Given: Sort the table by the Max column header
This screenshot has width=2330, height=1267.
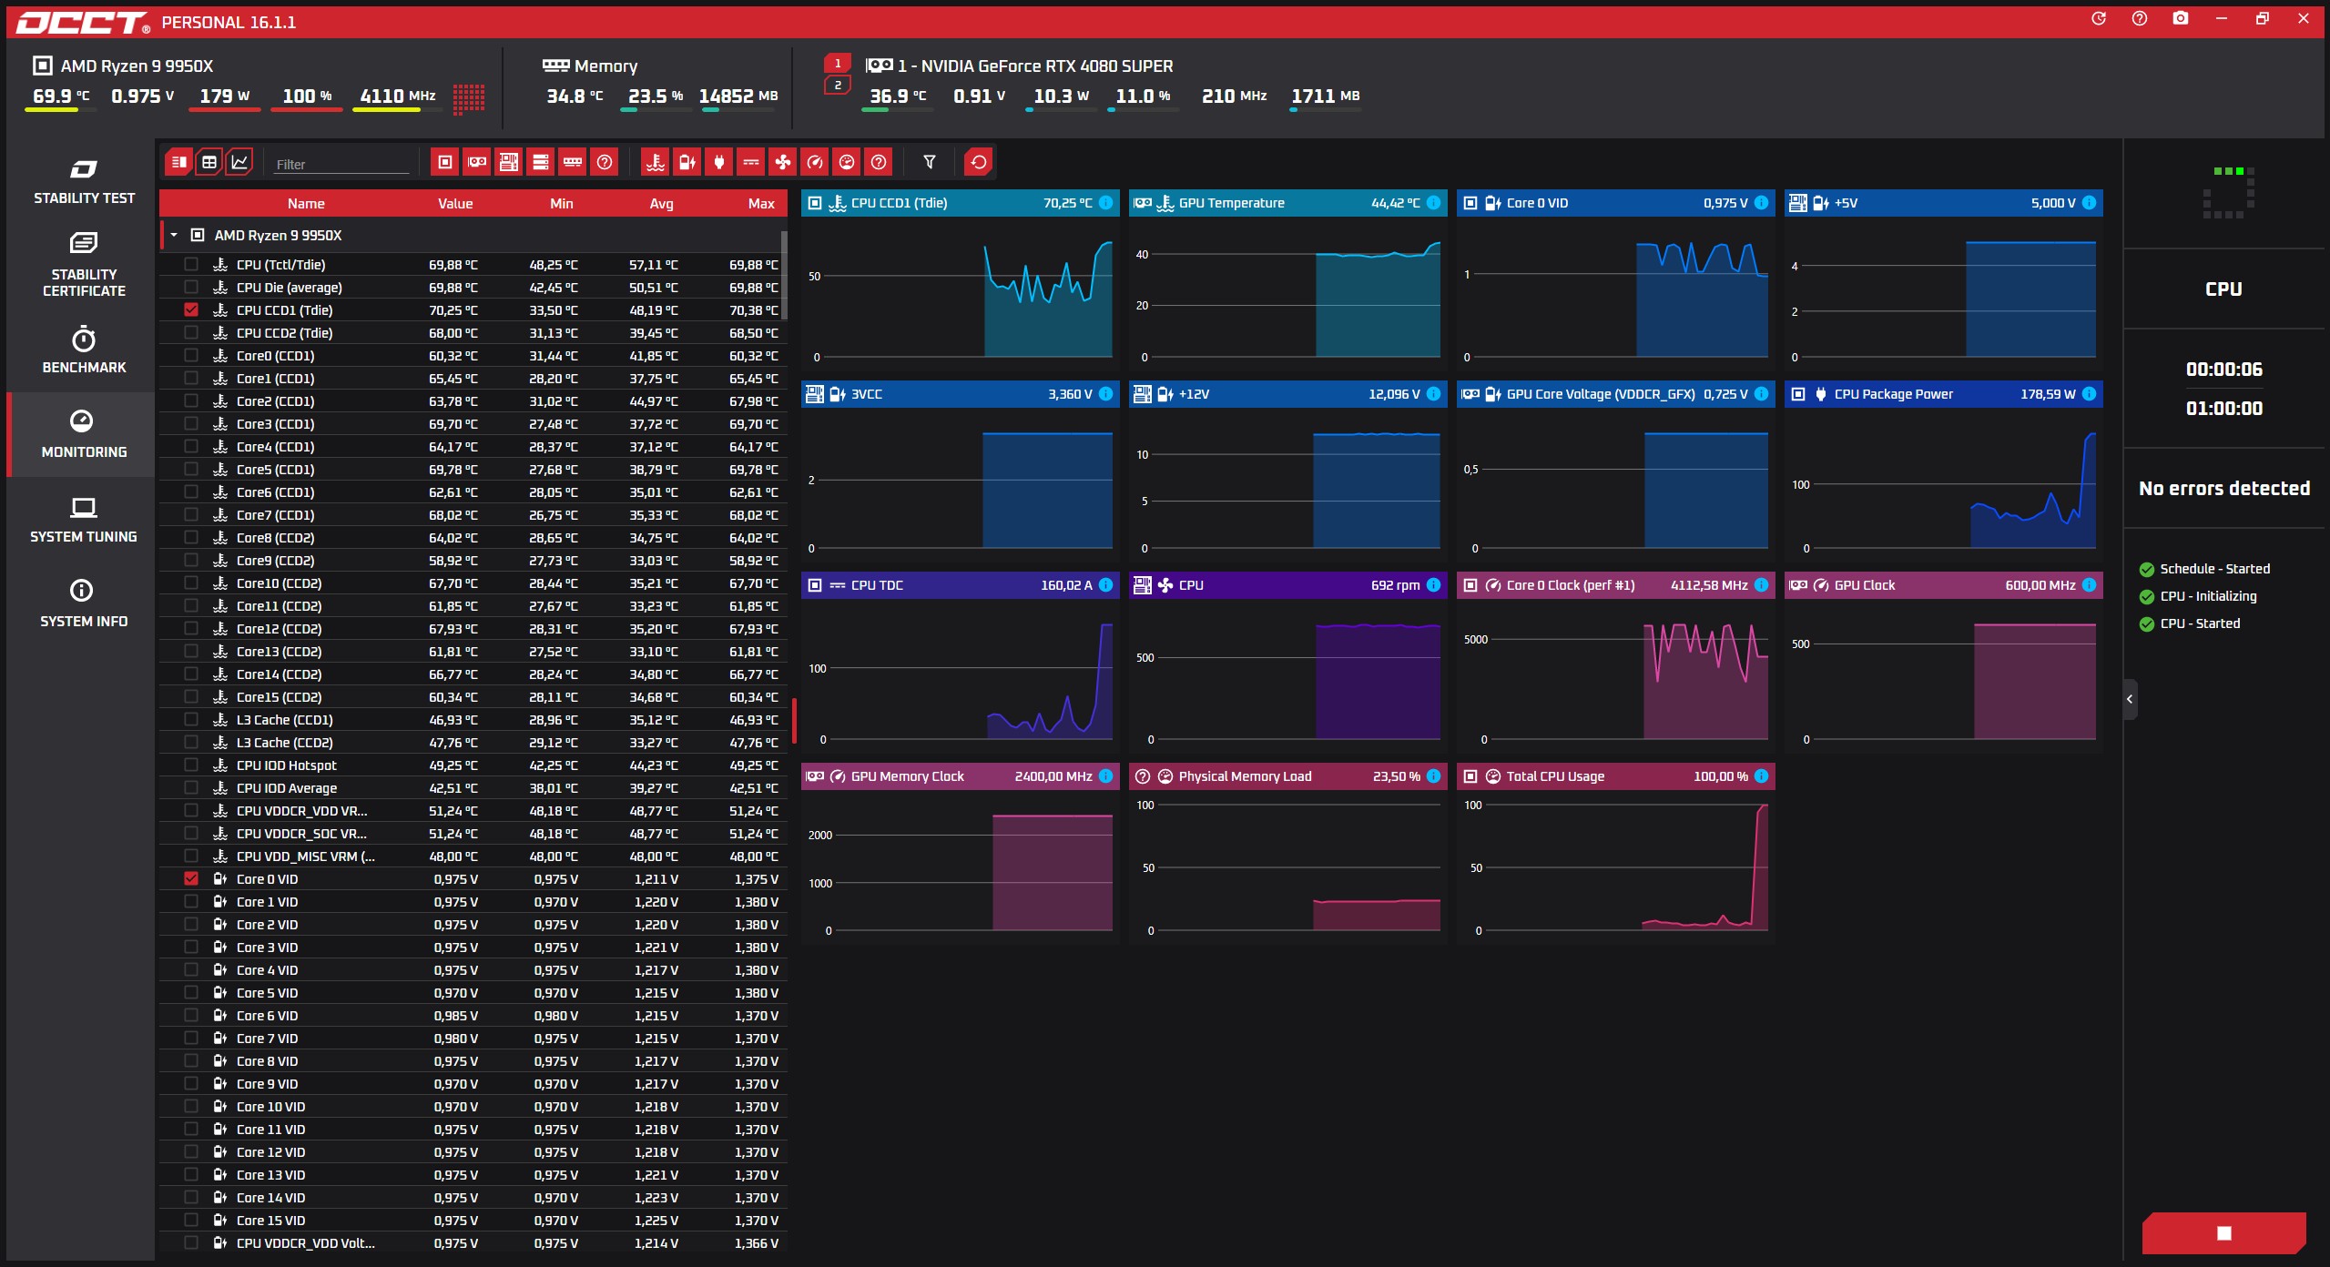Looking at the screenshot, I should click(760, 203).
